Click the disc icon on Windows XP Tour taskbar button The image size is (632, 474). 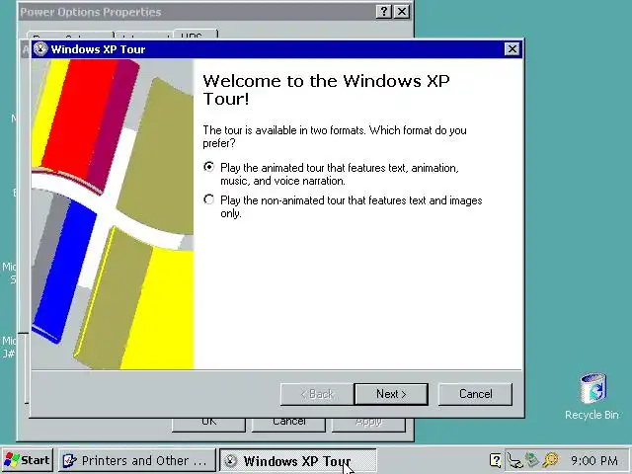pos(230,461)
